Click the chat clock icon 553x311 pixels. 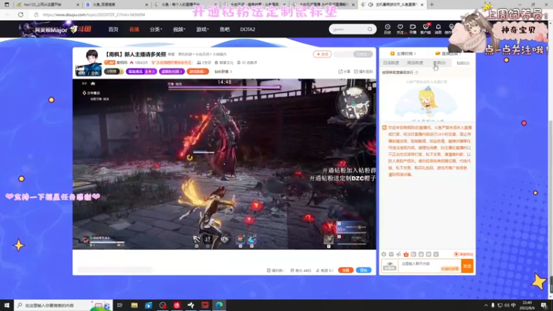click(x=384, y=254)
